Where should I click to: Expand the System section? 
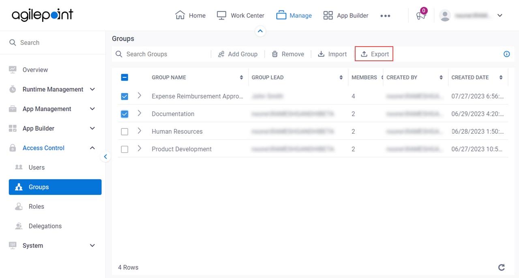(53, 245)
